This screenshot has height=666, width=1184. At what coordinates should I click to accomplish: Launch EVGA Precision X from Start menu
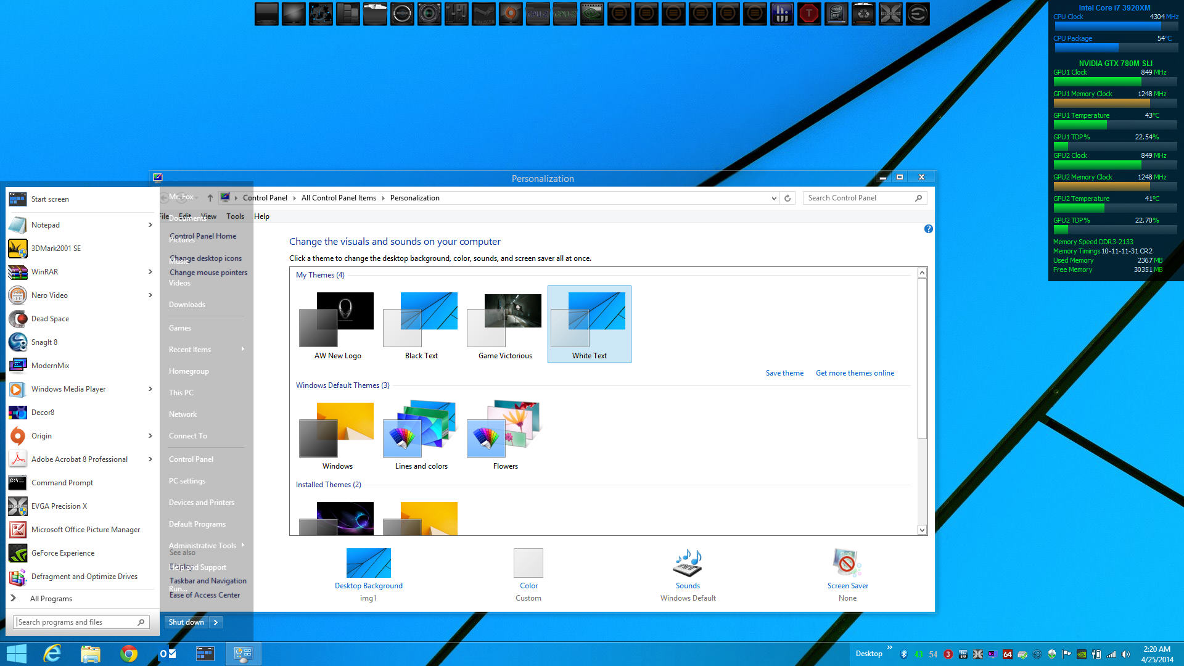pyautogui.click(x=59, y=506)
